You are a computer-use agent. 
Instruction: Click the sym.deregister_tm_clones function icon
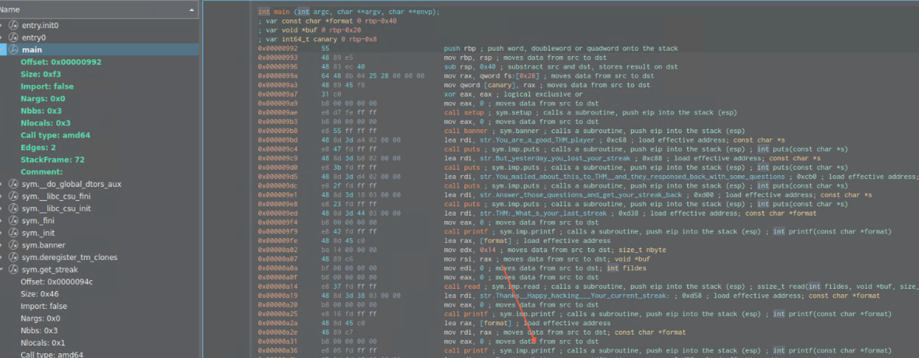[13, 257]
